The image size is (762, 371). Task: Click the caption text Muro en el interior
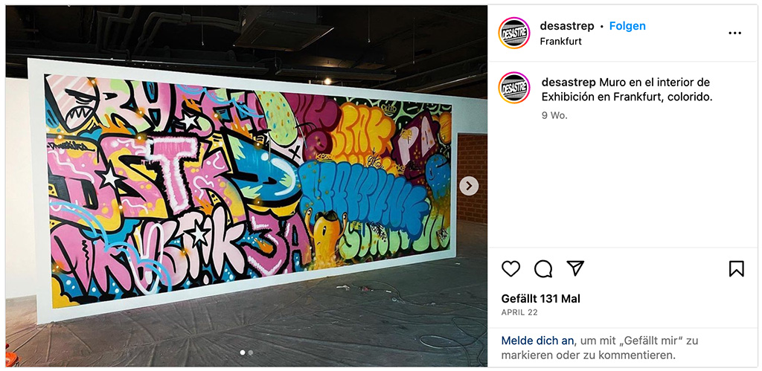pyautogui.click(x=648, y=82)
